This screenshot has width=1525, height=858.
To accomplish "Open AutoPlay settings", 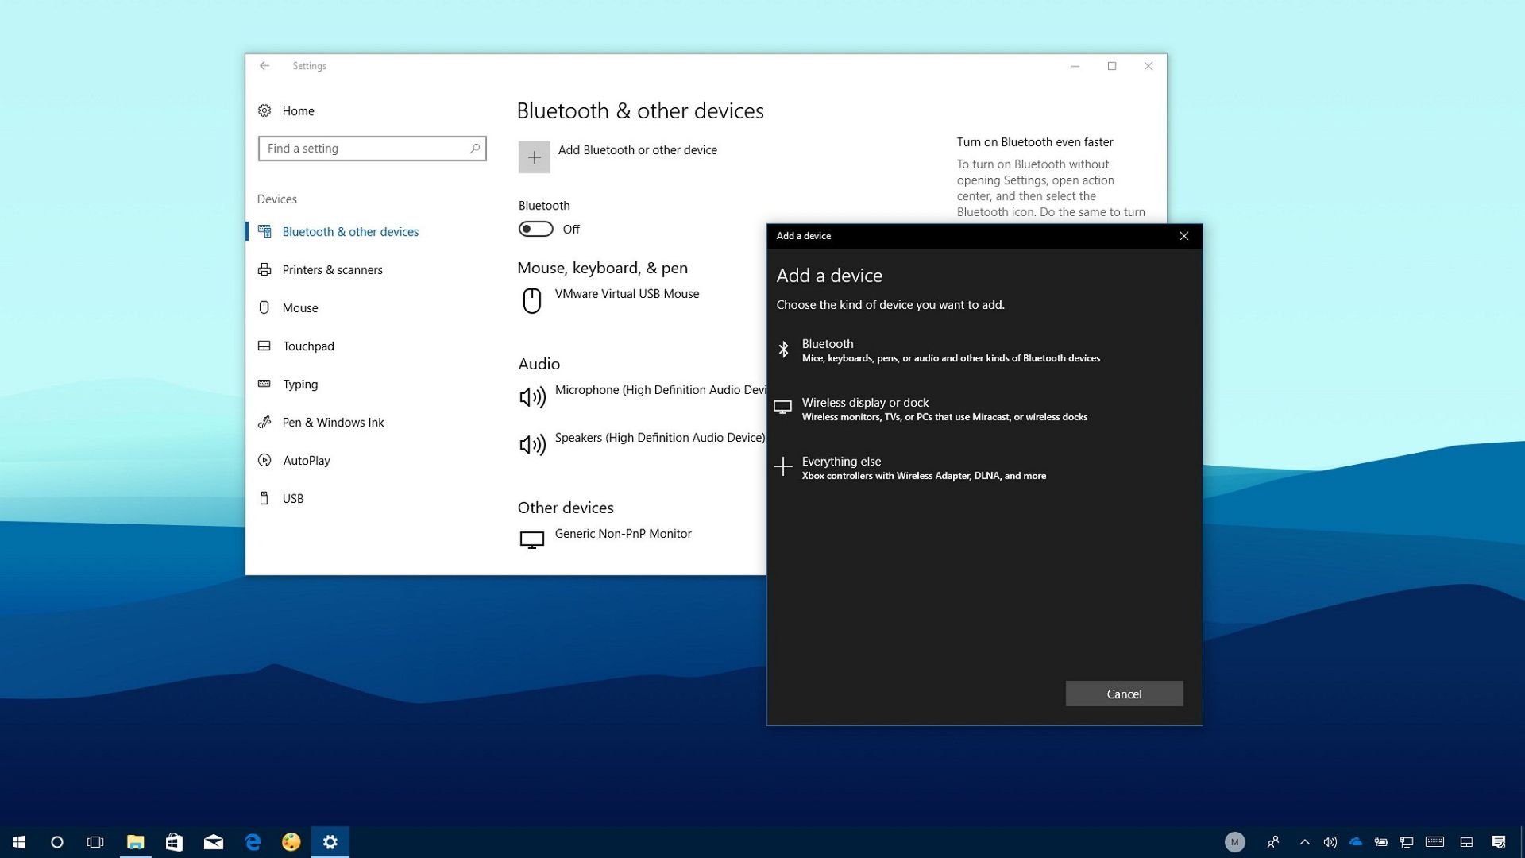I will tap(306, 460).
